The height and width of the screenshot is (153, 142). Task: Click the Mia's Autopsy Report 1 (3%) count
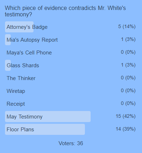coord(128,39)
